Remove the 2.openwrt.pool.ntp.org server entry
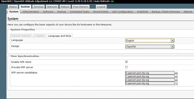The width and height of the screenshot is (194, 99). [x=176, y=80]
